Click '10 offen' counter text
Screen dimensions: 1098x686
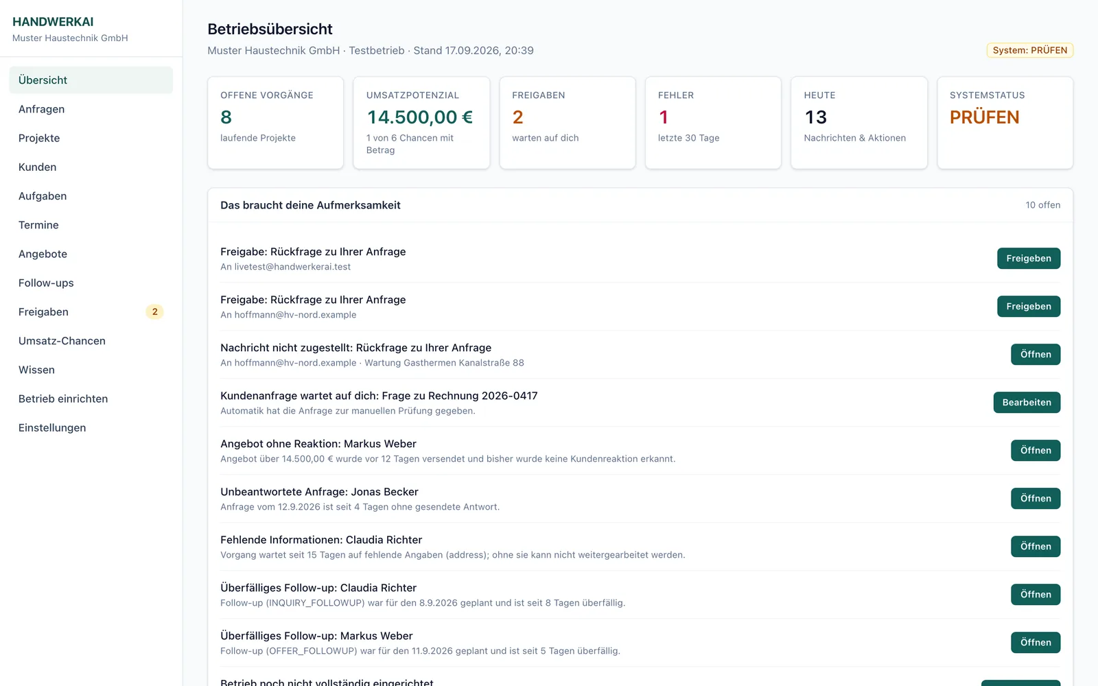point(1042,205)
